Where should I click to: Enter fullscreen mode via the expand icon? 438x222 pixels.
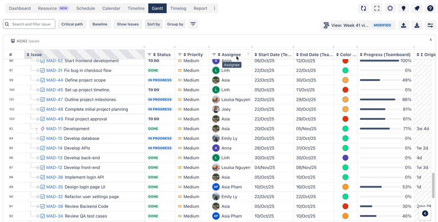pos(377,8)
